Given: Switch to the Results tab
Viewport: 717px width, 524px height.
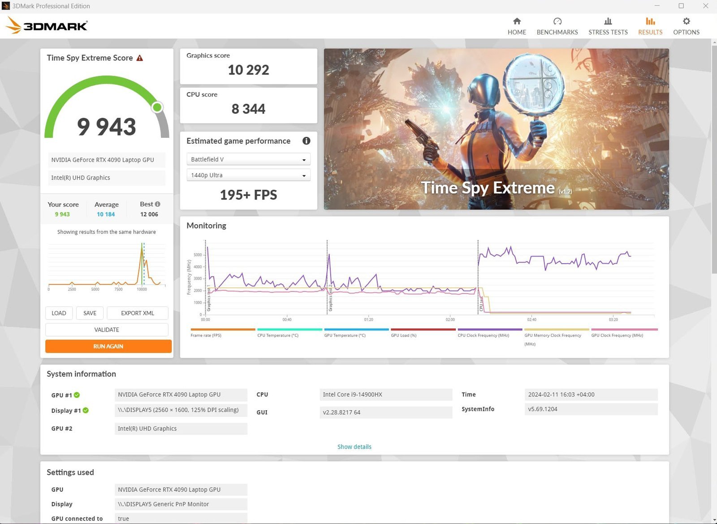Looking at the screenshot, I should tap(650, 26).
